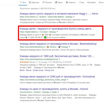Select the Все search tab

pos(23,3)
